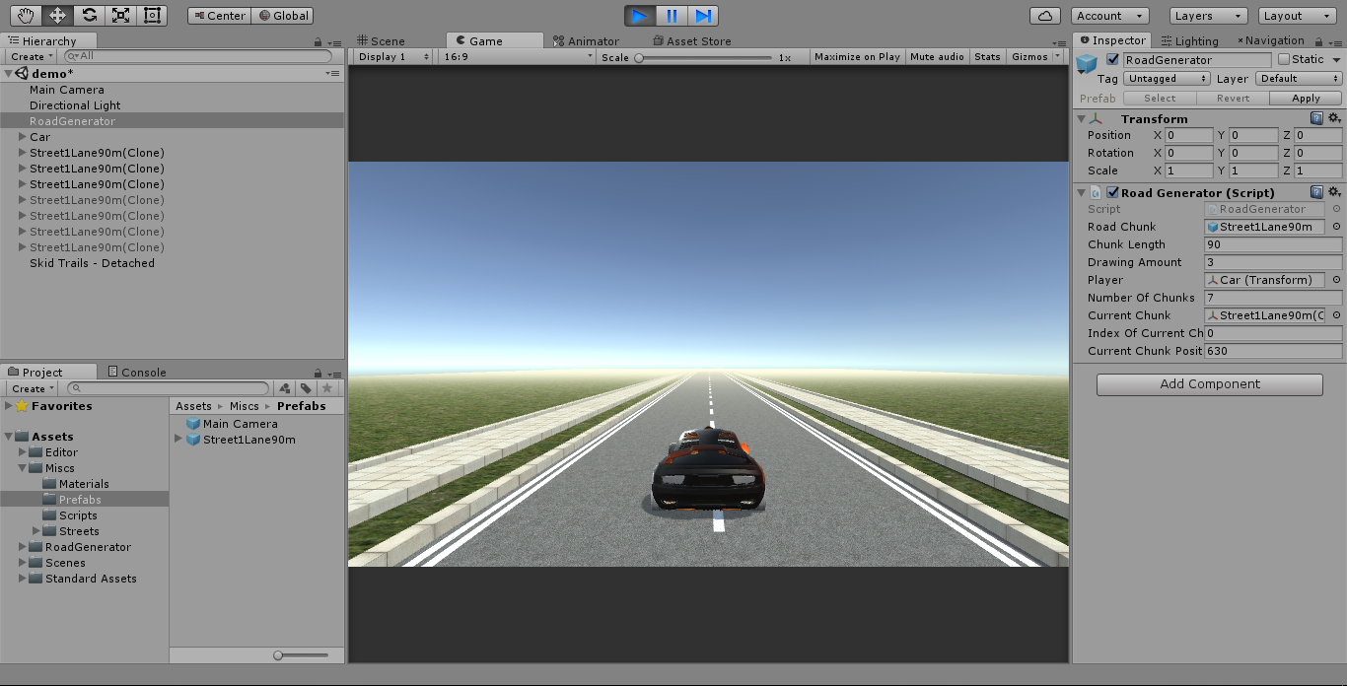The width and height of the screenshot is (1347, 686).
Task: Select the Hand tool in toolbar
Action: 26,16
